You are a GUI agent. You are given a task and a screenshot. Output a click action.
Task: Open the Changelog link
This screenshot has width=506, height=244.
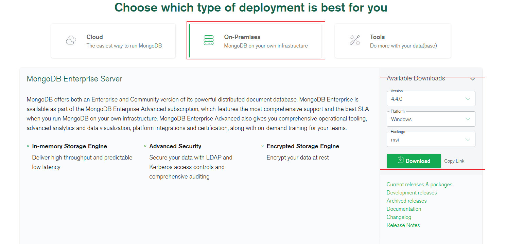399,217
